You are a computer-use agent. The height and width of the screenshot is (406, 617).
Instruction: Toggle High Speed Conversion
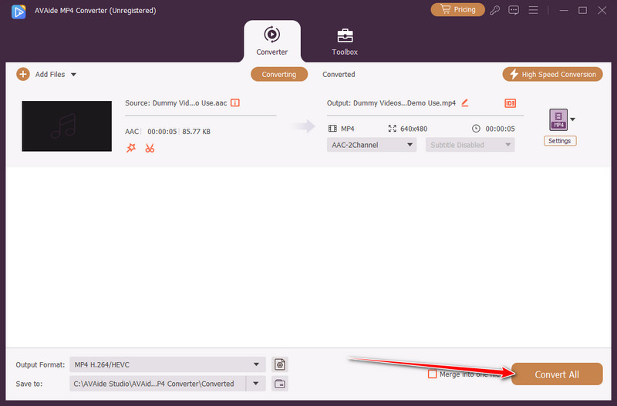point(551,74)
